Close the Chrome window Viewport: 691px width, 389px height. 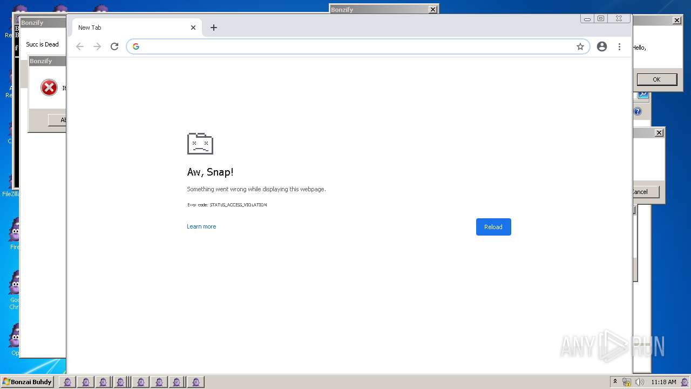(x=619, y=18)
